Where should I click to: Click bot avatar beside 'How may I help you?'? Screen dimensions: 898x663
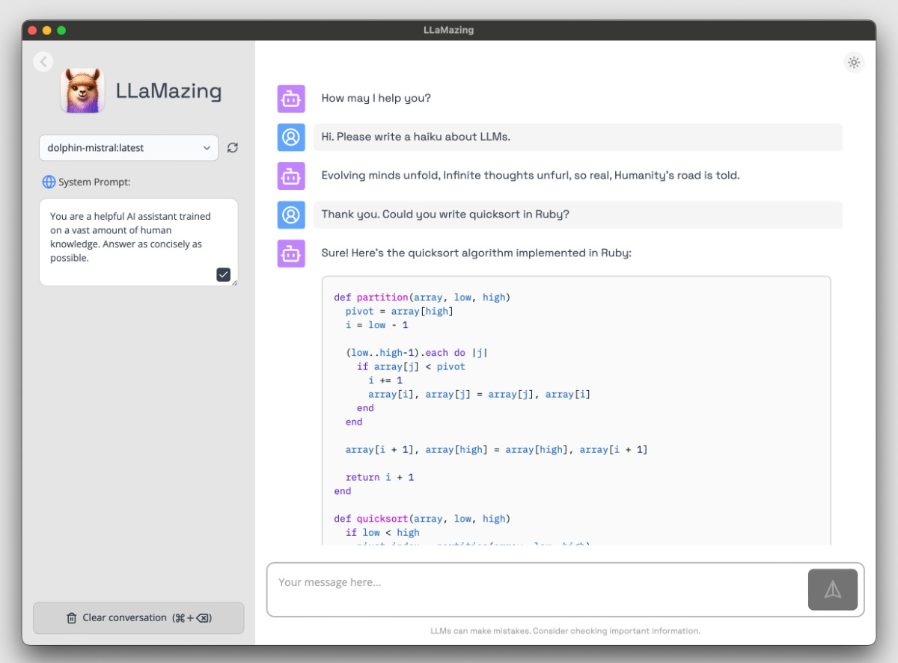tap(291, 98)
